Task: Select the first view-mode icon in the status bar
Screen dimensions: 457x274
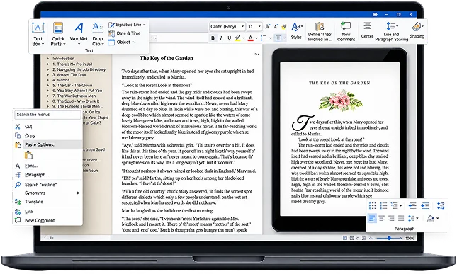Action: 345,238
